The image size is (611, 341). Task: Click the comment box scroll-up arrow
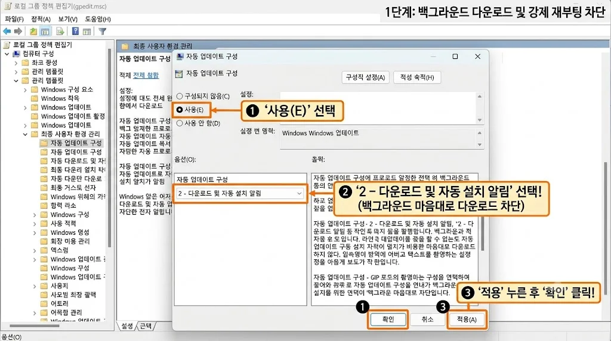(x=480, y=96)
